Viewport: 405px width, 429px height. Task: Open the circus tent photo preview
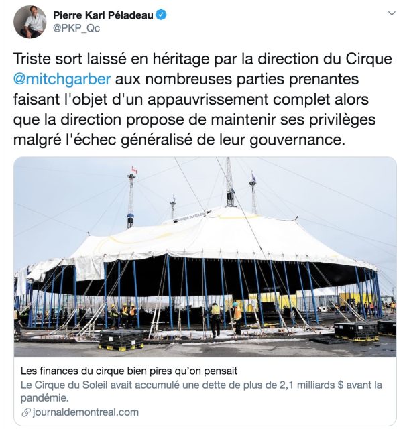tap(205, 257)
